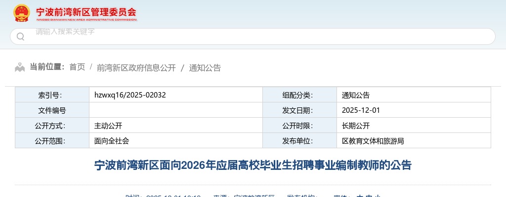This screenshot has width=506, height=197.
Task: Click the 当前位置 label
Action: coord(47,67)
